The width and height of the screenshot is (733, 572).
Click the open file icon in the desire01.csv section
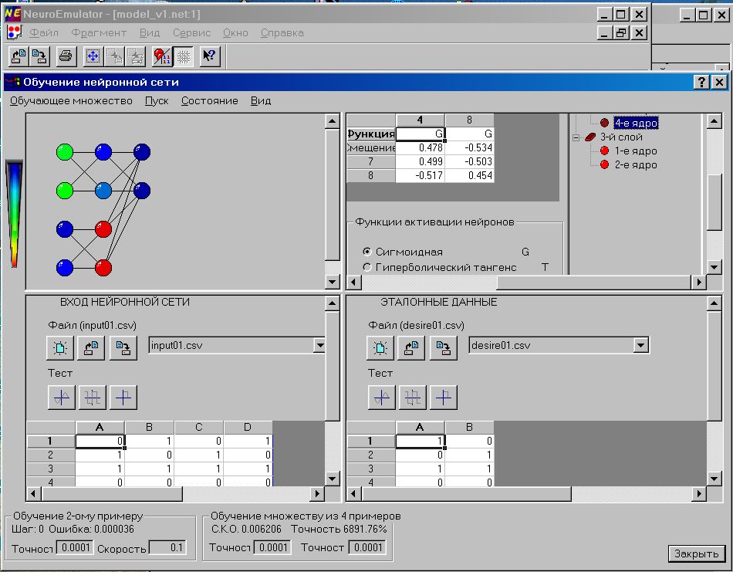point(411,348)
